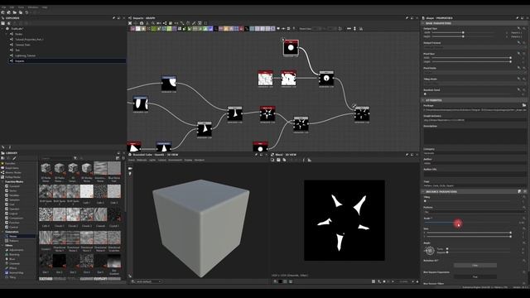Screen dimensions: 530x298
Task: Open the Help menu
Action: pyautogui.click(x=45, y=7)
